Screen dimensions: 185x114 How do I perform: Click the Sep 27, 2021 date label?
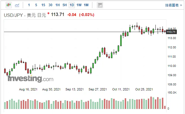[98, 89]
